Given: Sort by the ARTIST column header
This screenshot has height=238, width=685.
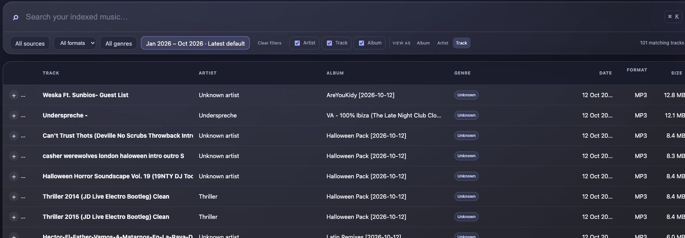Looking at the screenshot, I should 207,73.
